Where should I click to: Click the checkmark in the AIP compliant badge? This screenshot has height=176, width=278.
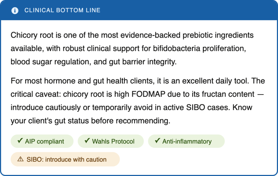(x=20, y=141)
